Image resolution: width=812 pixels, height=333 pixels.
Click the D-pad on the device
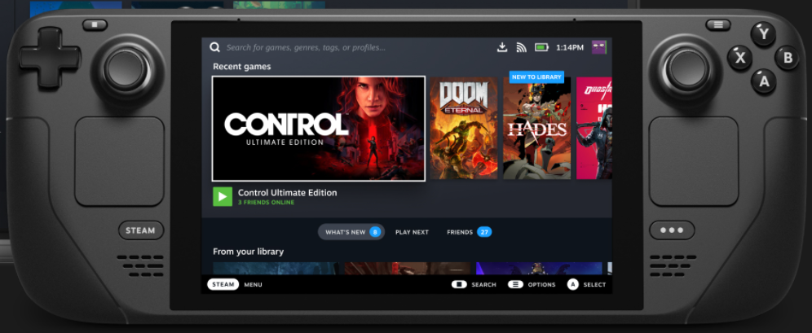point(51,57)
